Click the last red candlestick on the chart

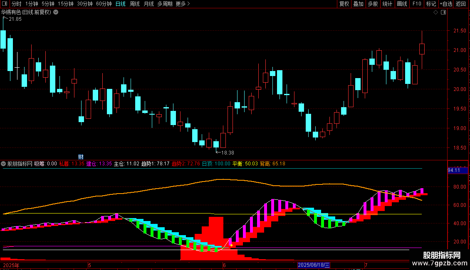[x=422, y=49]
